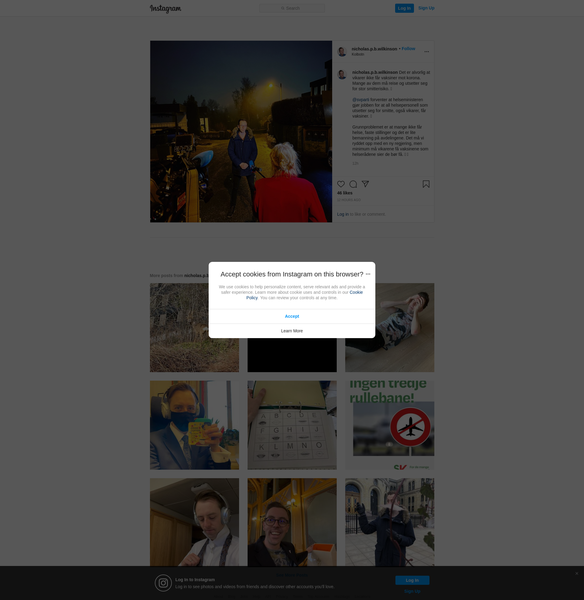Open the @svparti mention link
584x600 pixels.
click(360, 100)
